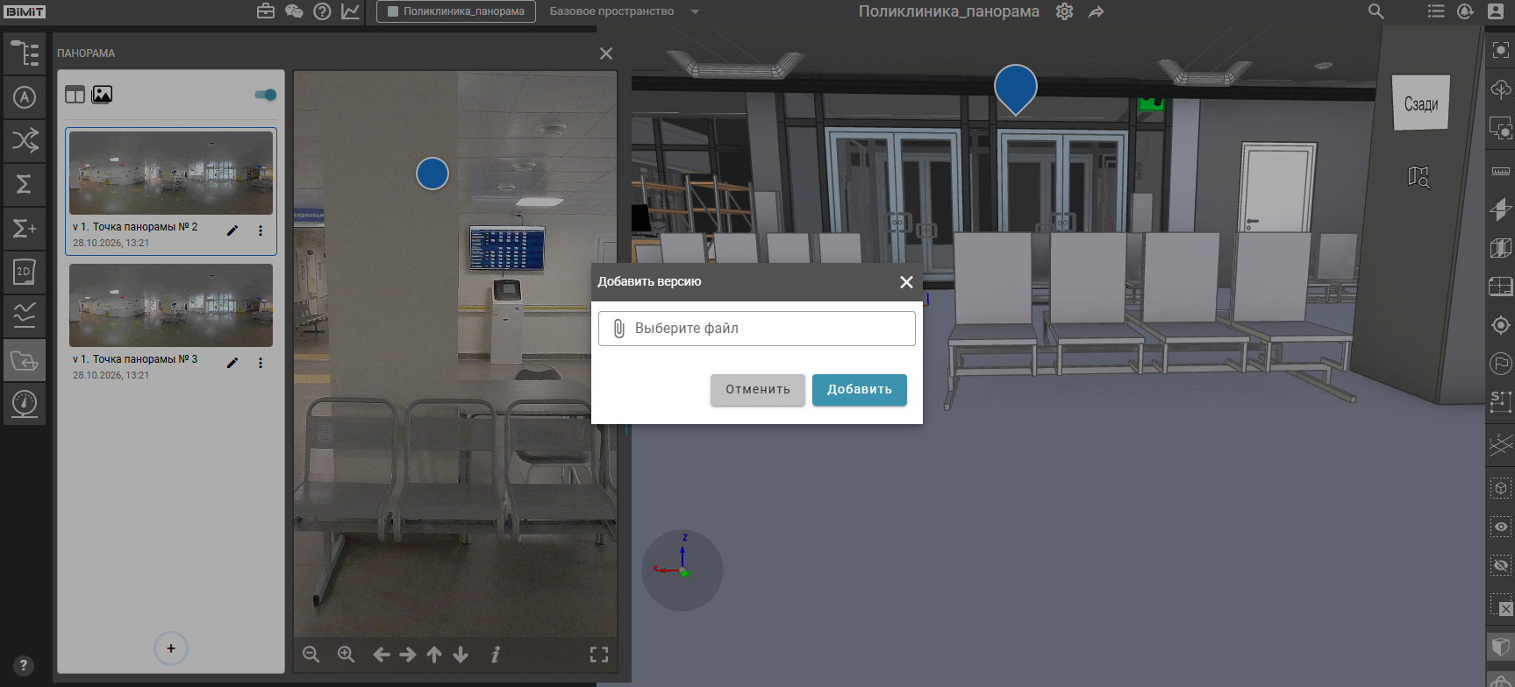Open the briefcase icon in top bar

point(266,11)
